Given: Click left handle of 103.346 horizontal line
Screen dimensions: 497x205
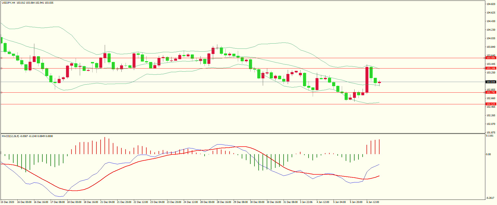Looking at the screenshot, I should pyautogui.click(x=1, y=69).
